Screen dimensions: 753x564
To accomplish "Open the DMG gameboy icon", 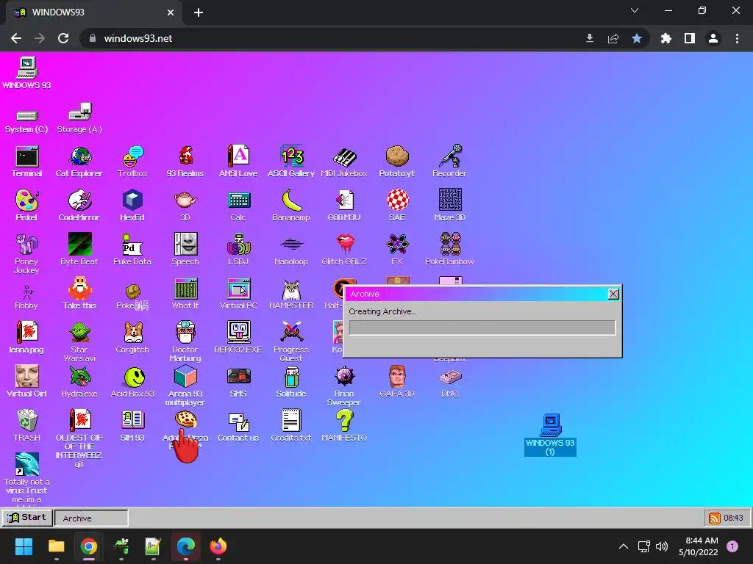I will (x=449, y=383).
